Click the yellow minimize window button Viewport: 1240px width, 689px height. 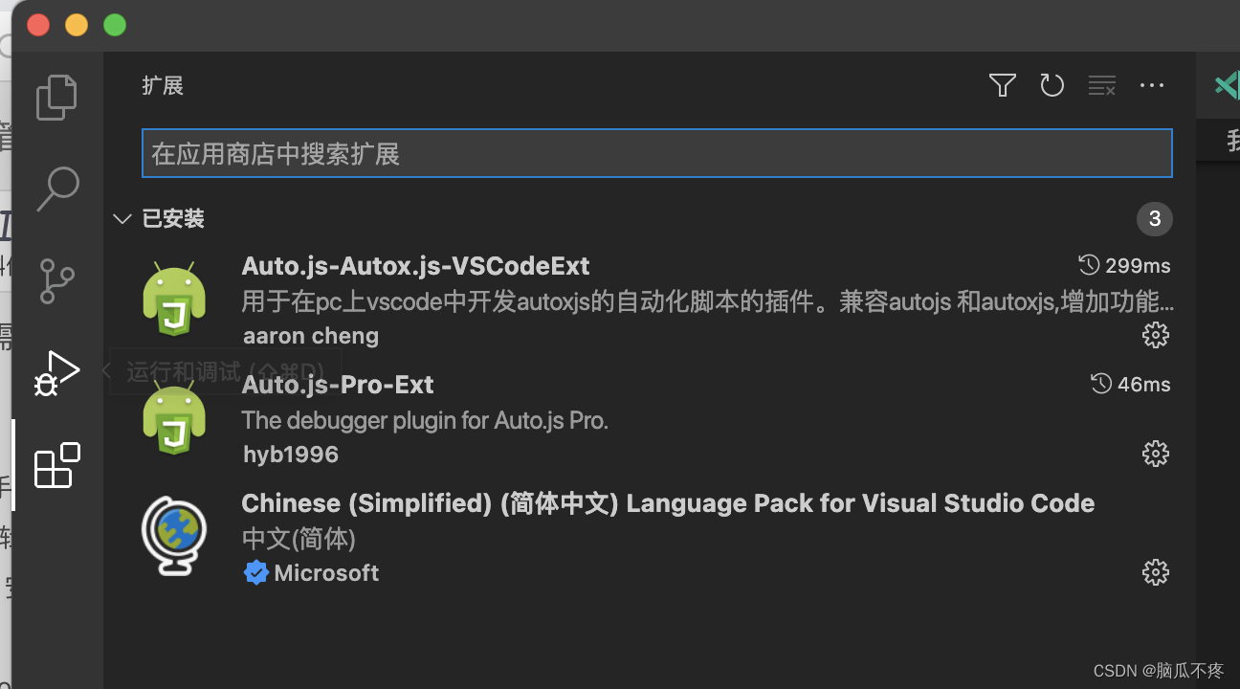77,25
